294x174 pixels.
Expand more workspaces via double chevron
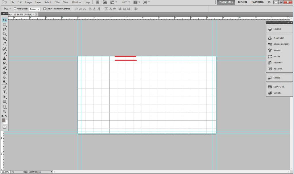pyautogui.click(x=269, y=2)
